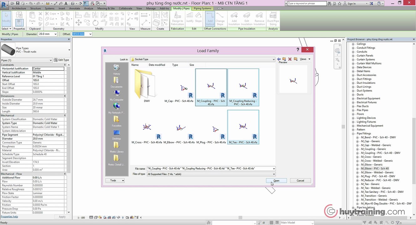Select the Modify tool in the ribbon

[x=6, y=18]
